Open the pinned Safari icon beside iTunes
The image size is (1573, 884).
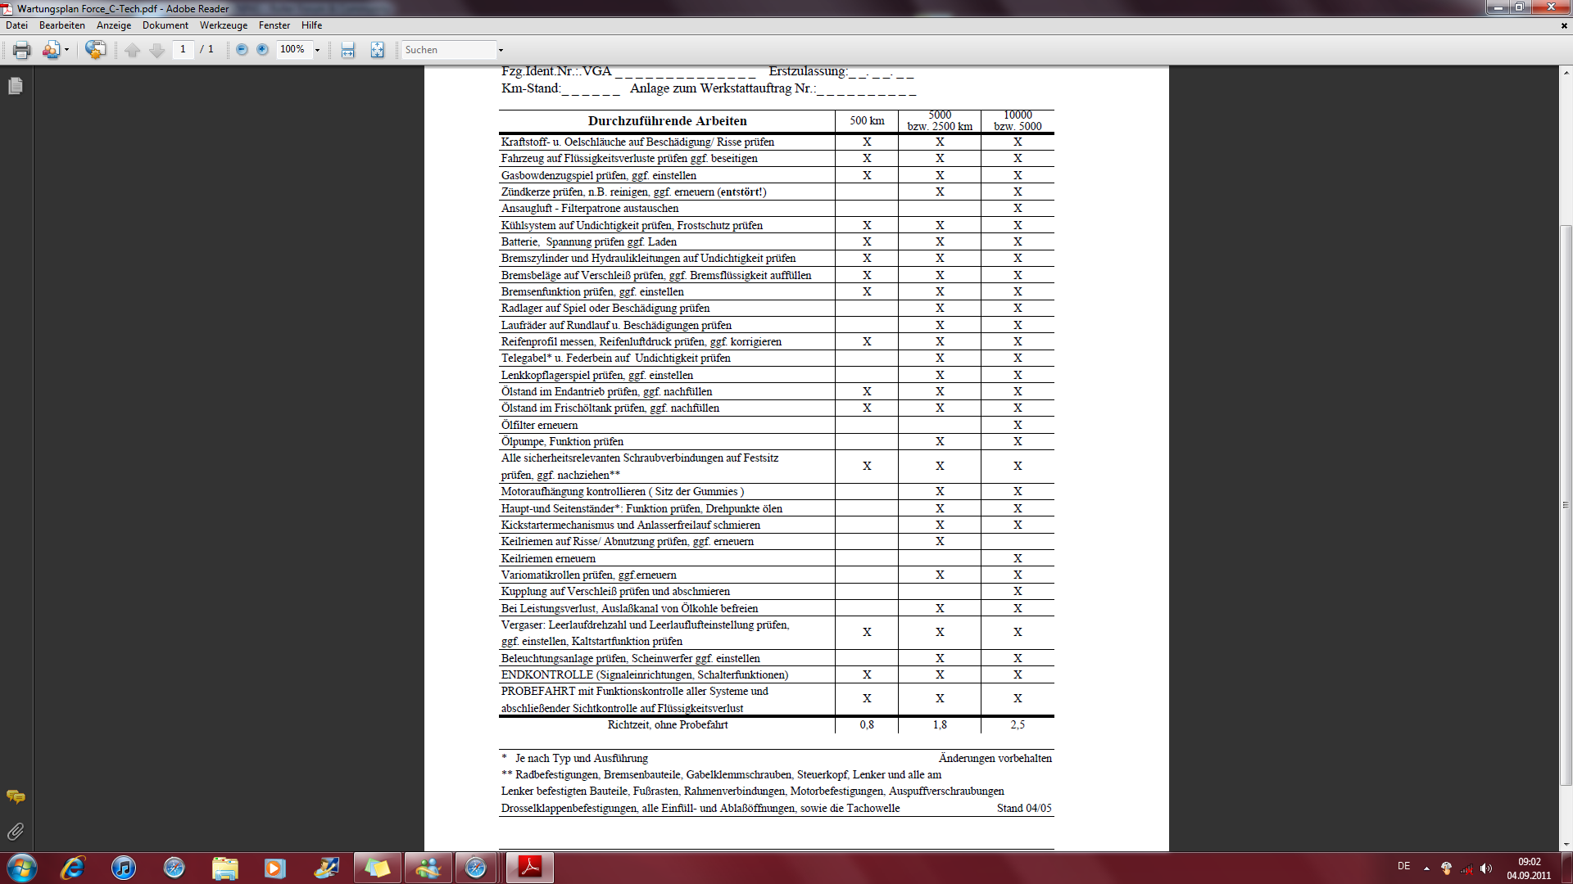pos(175,868)
